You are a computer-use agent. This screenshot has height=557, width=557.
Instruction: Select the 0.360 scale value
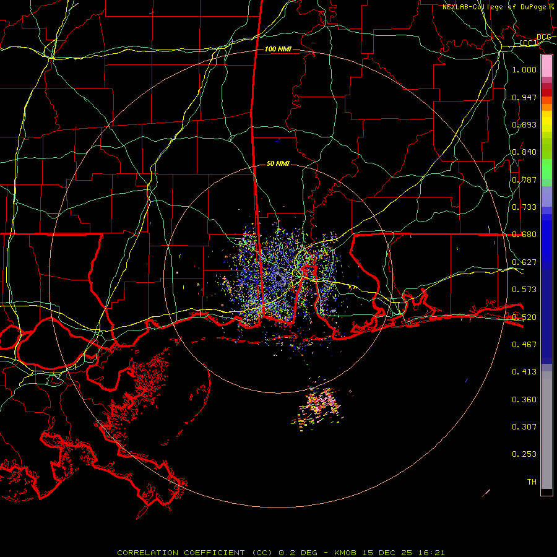click(524, 400)
